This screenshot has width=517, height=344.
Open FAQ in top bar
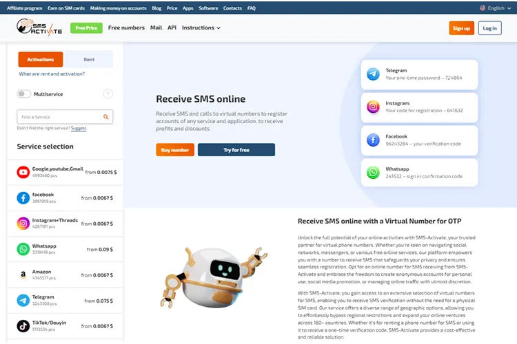click(251, 8)
